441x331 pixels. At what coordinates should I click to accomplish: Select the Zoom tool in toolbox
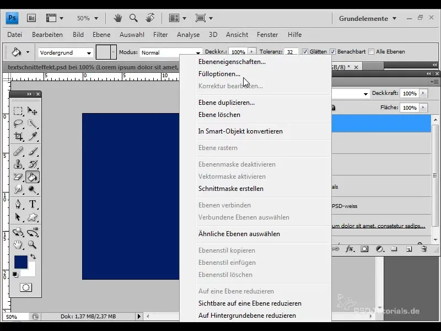coord(33,244)
